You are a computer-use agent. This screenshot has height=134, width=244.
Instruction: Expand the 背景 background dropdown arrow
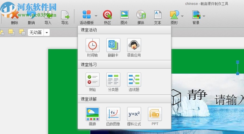(x=204, y=16)
